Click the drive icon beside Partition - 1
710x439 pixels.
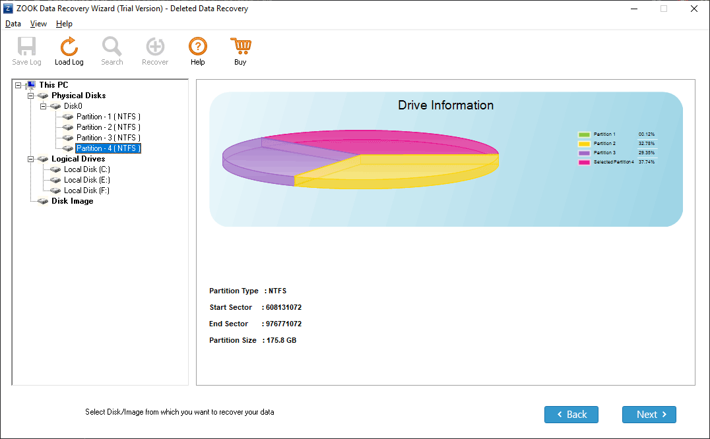(68, 117)
